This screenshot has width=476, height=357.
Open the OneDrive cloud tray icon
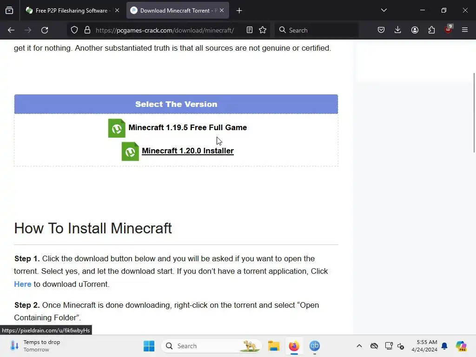tap(374, 346)
